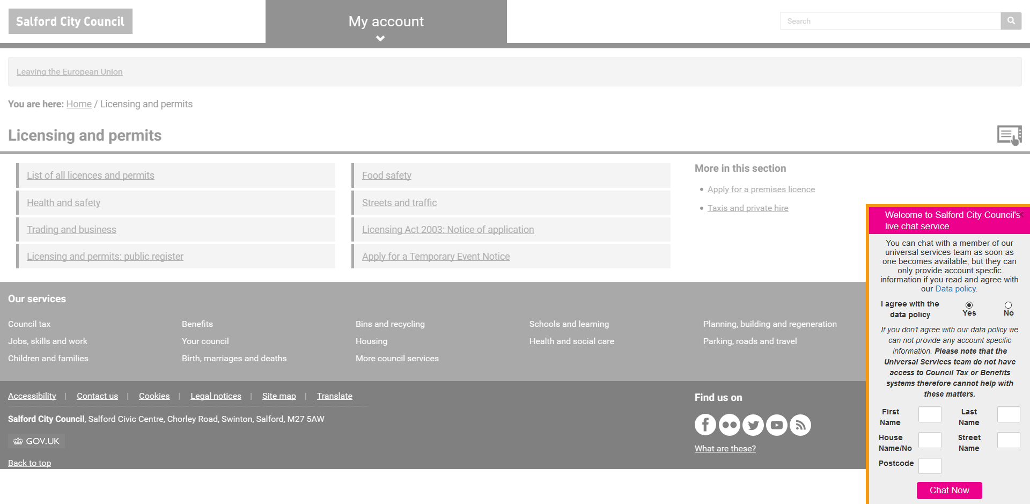This screenshot has width=1030, height=504.
Task: Open the RSS feed icon
Action: 800,425
